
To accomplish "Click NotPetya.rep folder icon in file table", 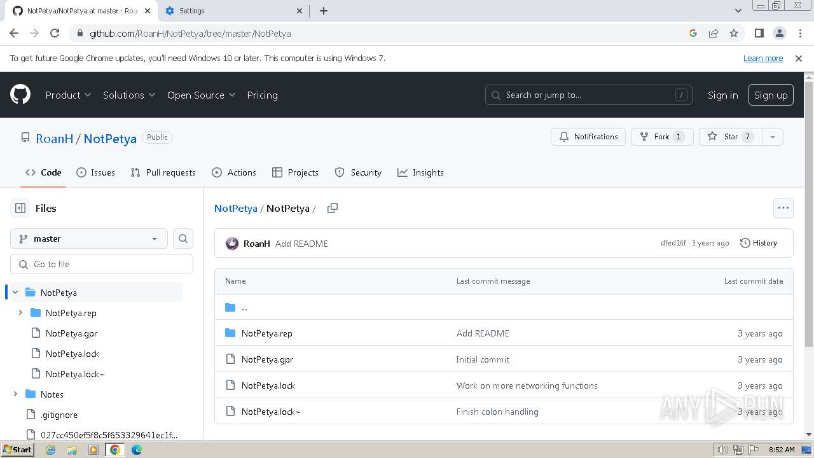I will click(230, 333).
